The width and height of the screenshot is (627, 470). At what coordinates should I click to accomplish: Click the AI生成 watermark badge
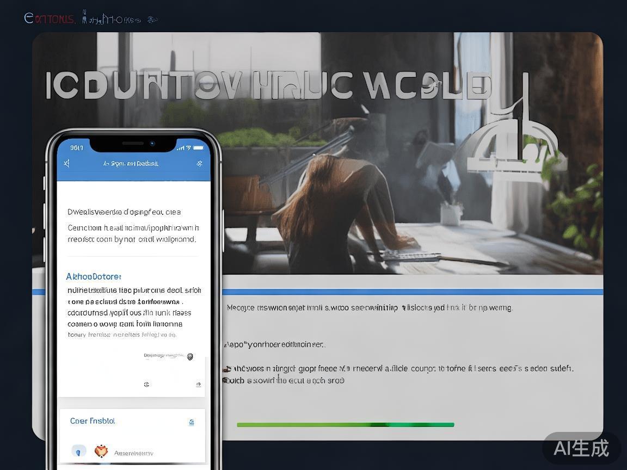[581, 448]
